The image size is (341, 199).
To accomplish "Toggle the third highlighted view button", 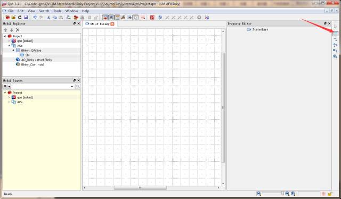I will click(x=117, y=18).
